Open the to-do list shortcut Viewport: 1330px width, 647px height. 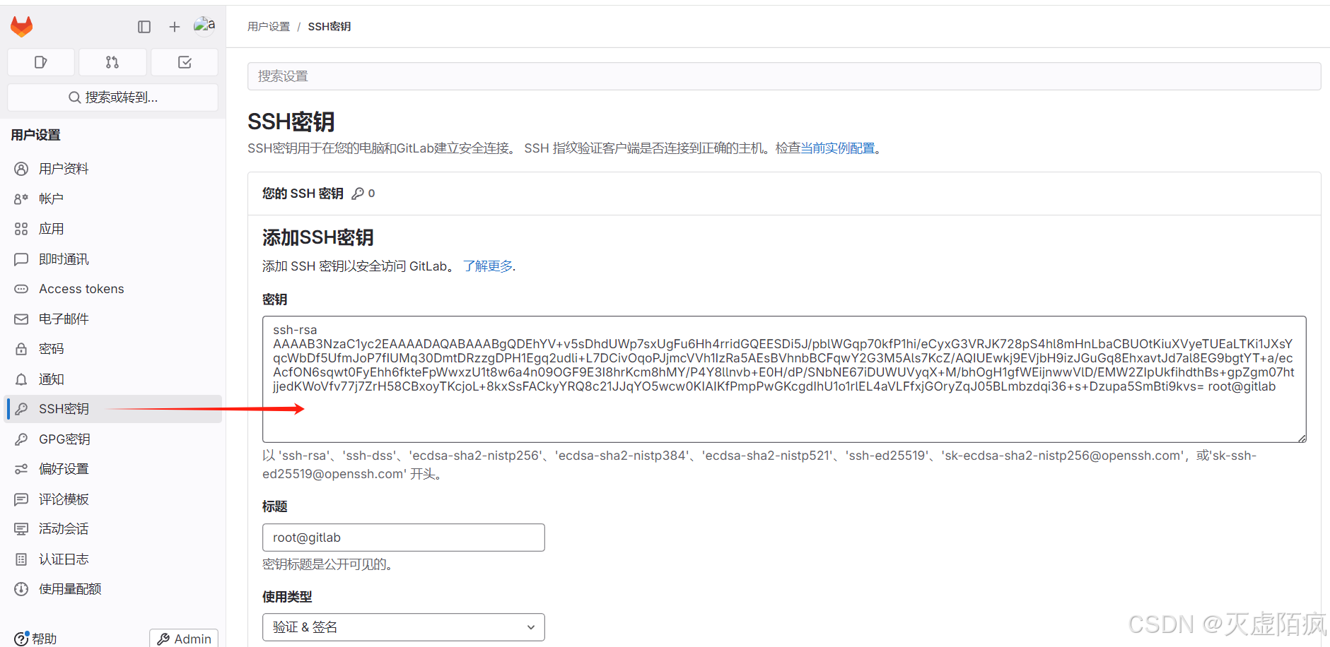point(185,62)
